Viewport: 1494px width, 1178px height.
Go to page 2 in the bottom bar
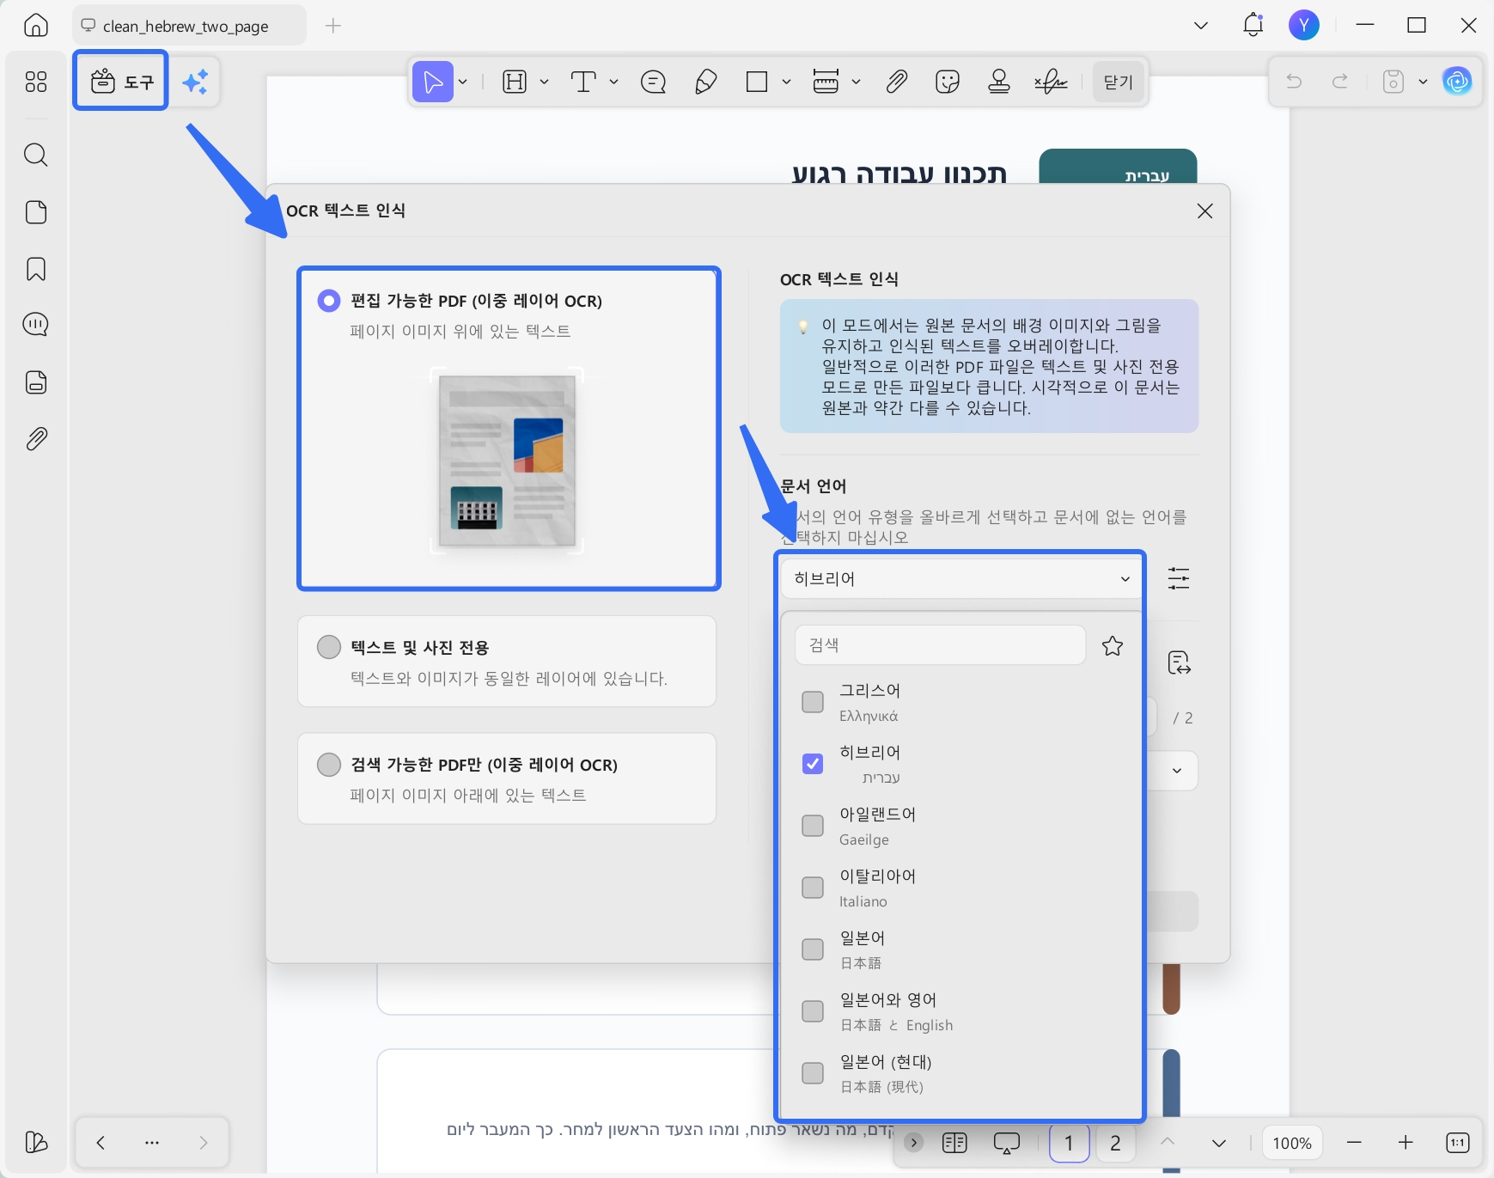[1115, 1143]
